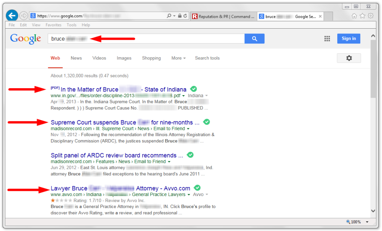Click the page vertical scrollbar thumb

[x=373, y=69]
